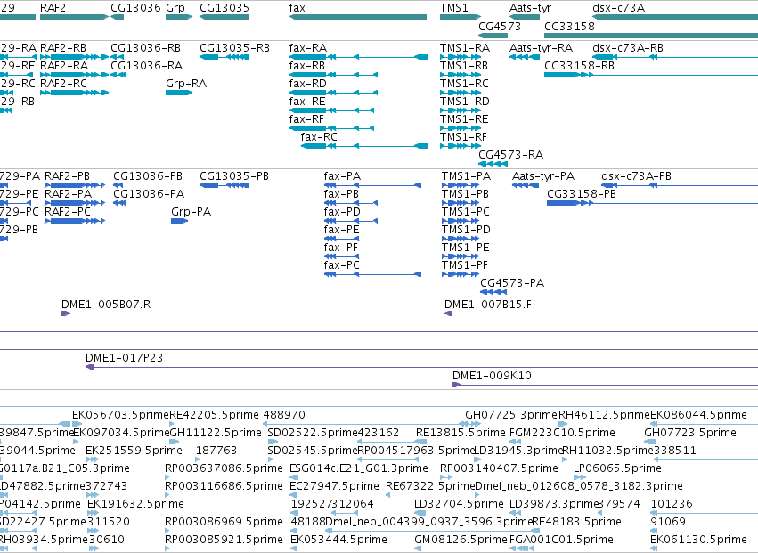
Task: Click EST RE42205.5prime
Action: tap(214, 415)
